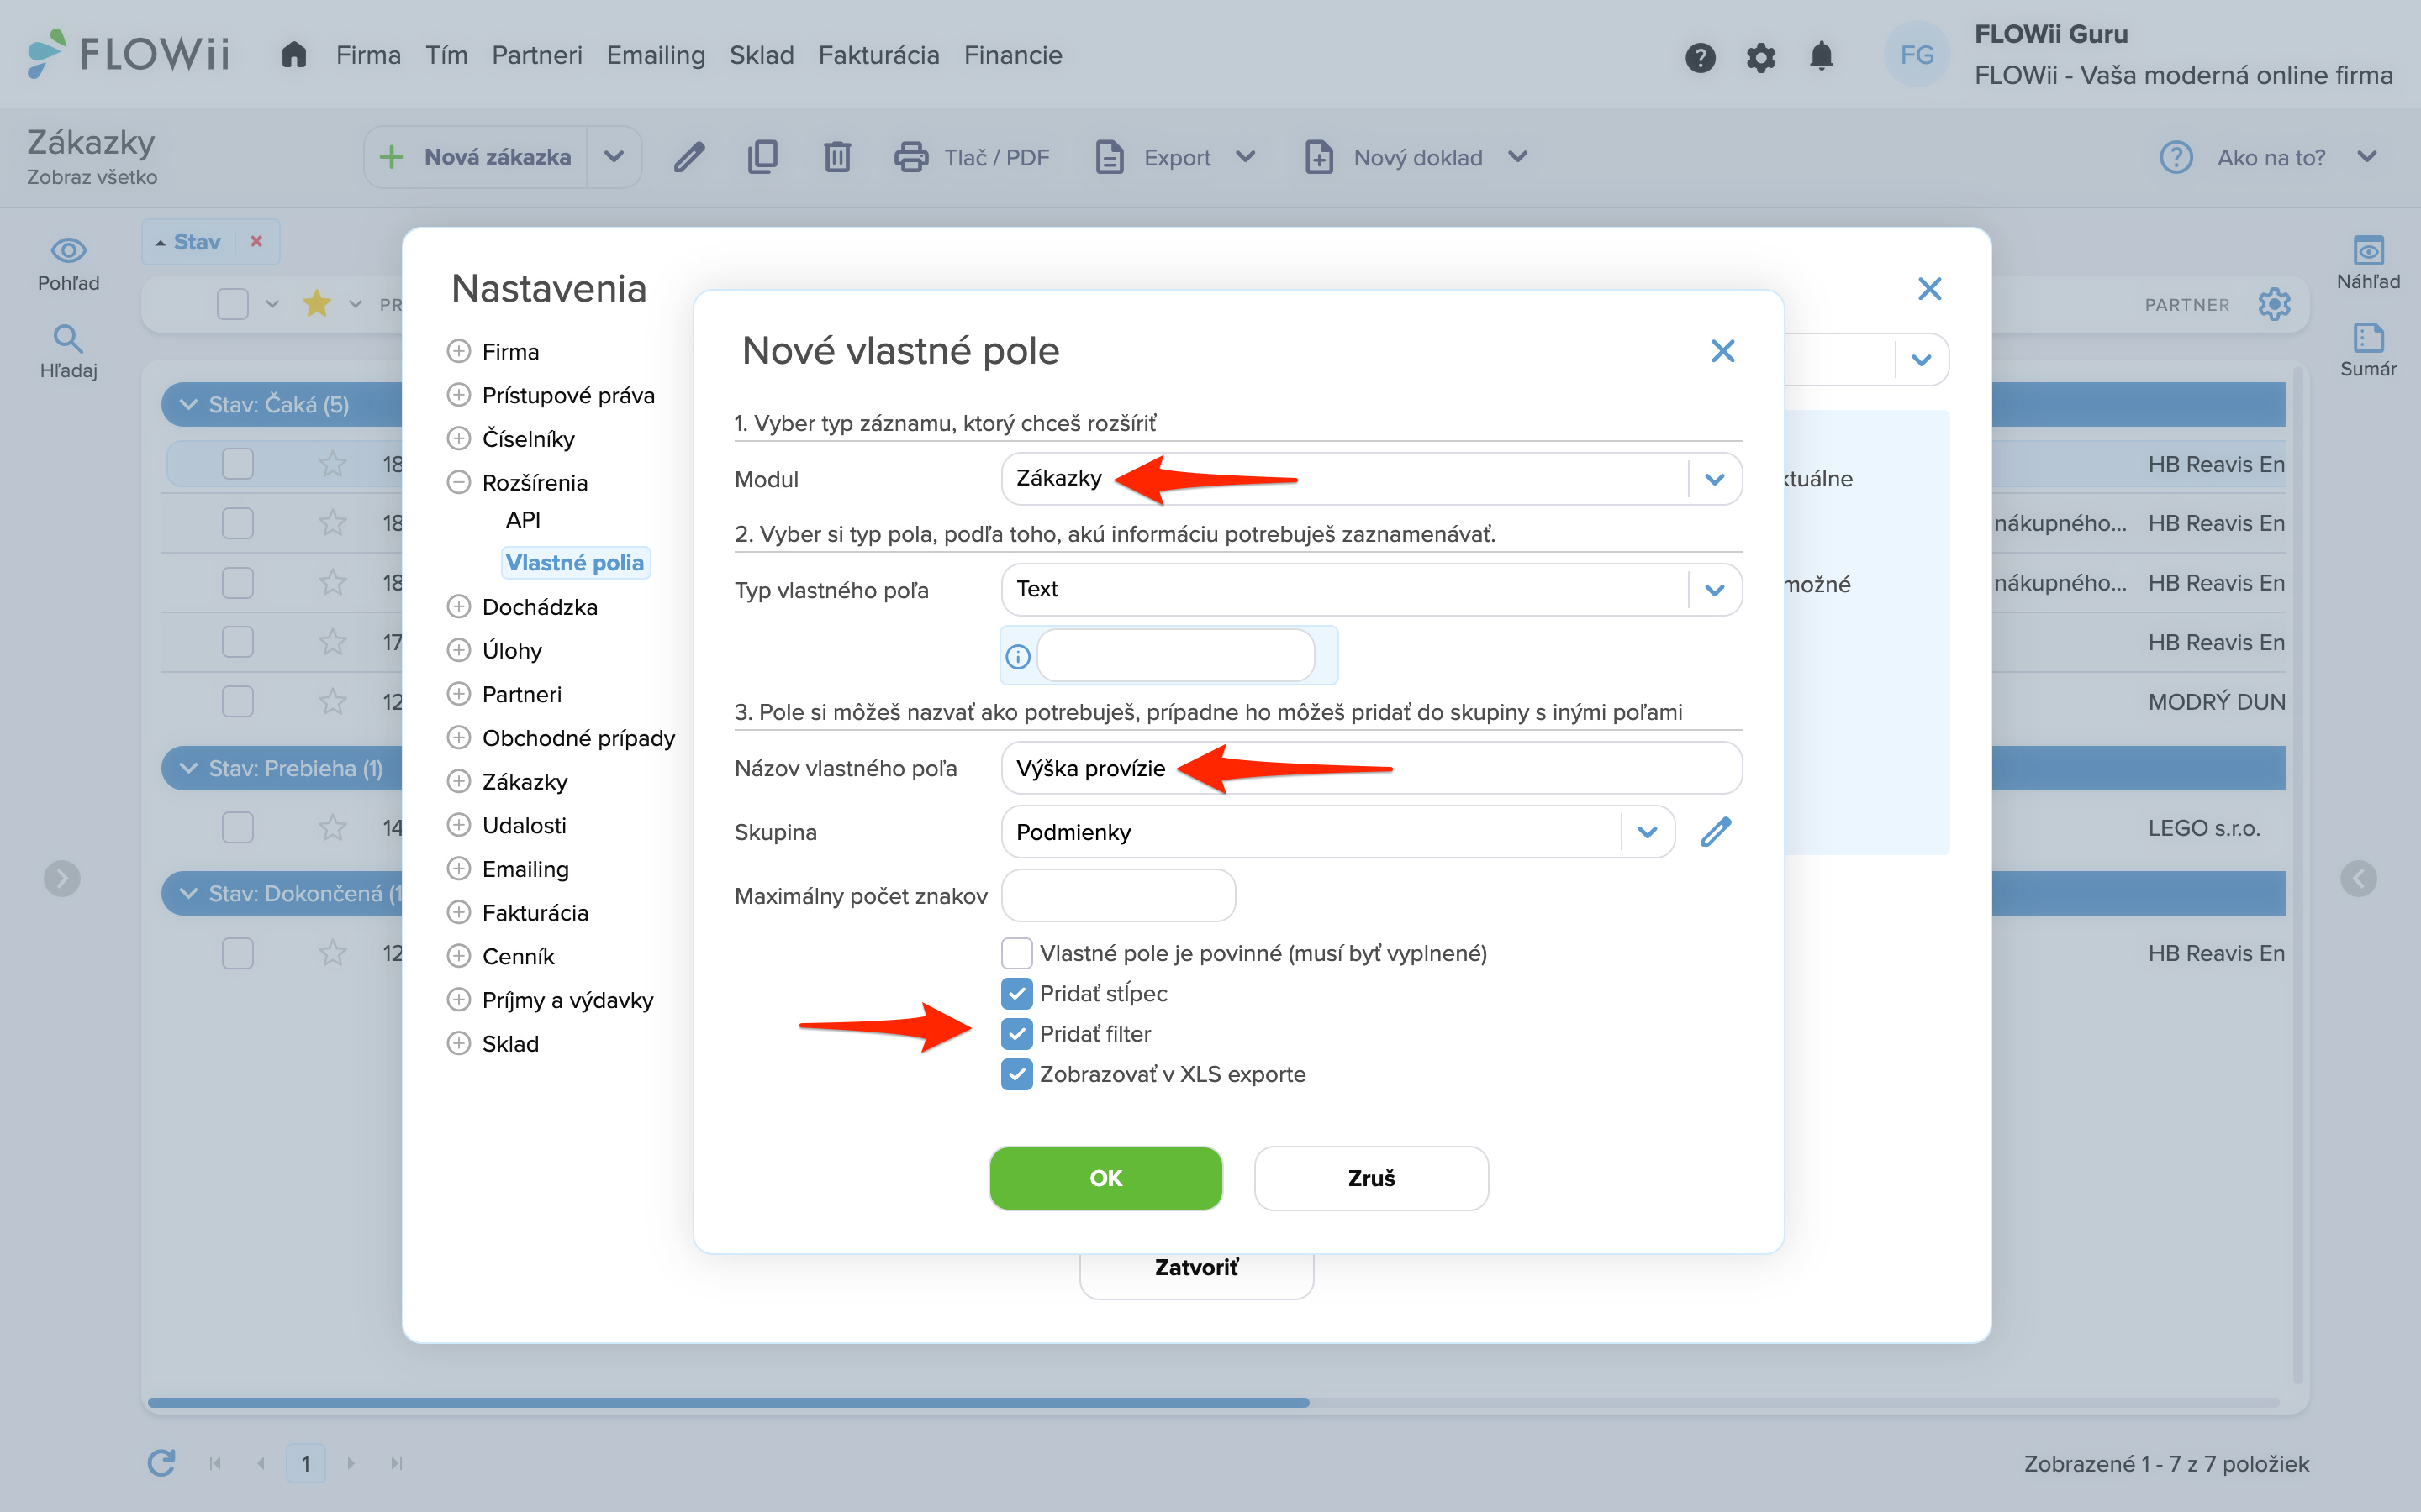Open the Pohľad eye view icon
Screen dimensions: 2421x1512
click(x=68, y=264)
